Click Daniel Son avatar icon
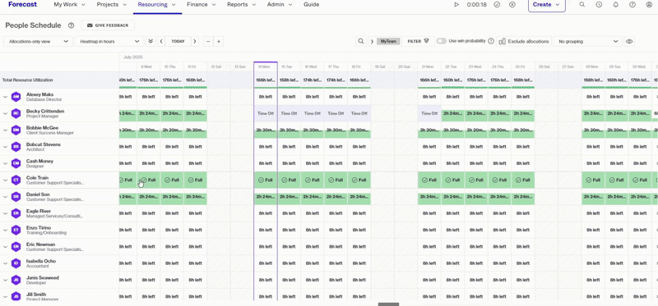This screenshot has width=658, height=306. tap(16, 197)
